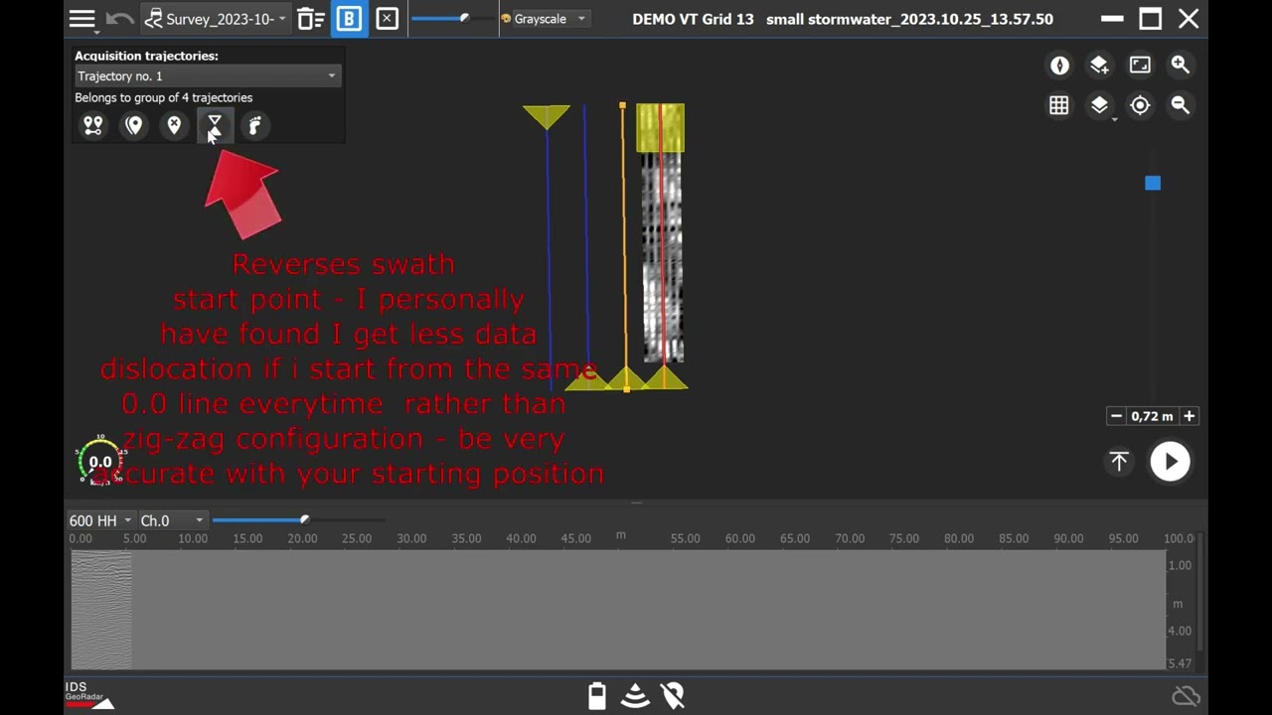Viewport: 1272px width, 715px height.
Task: Open the Survey_2023-10- survey dropdown
Action: coord(216,19)
